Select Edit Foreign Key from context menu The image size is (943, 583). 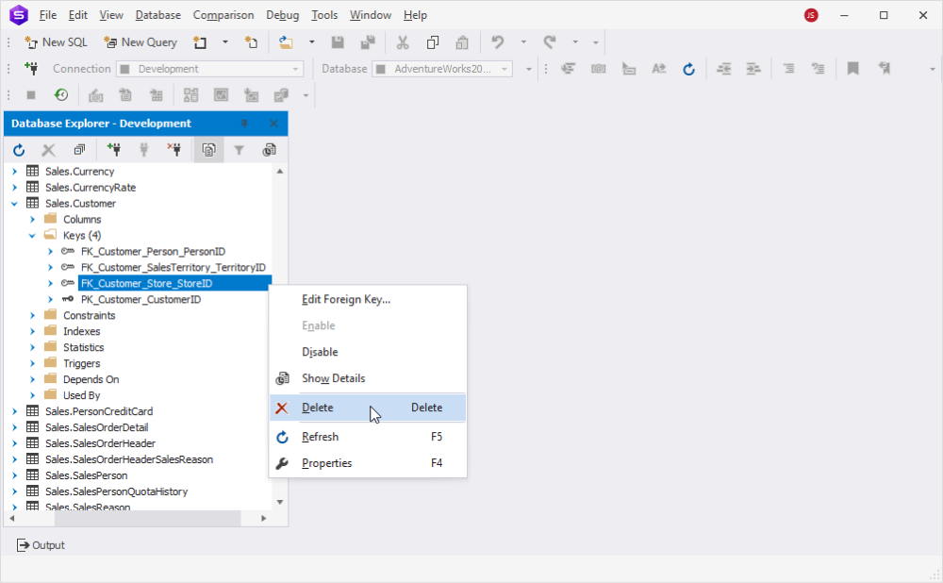click(346, 299)
